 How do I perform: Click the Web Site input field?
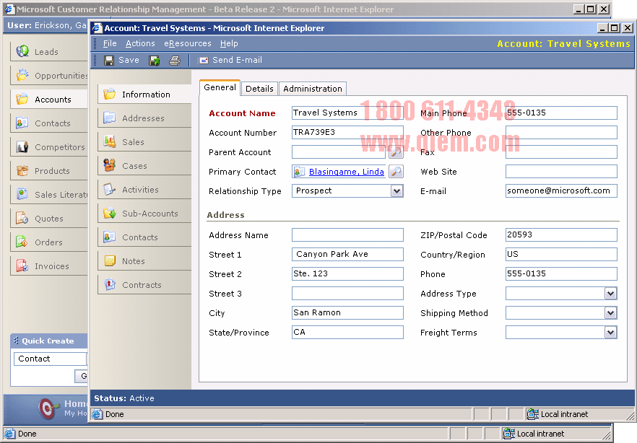[x=561, y=171]
